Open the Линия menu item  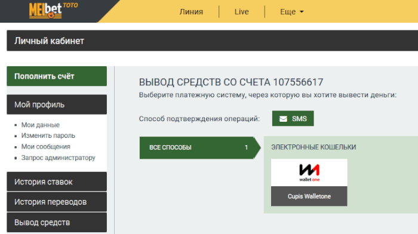click(191, 12)
